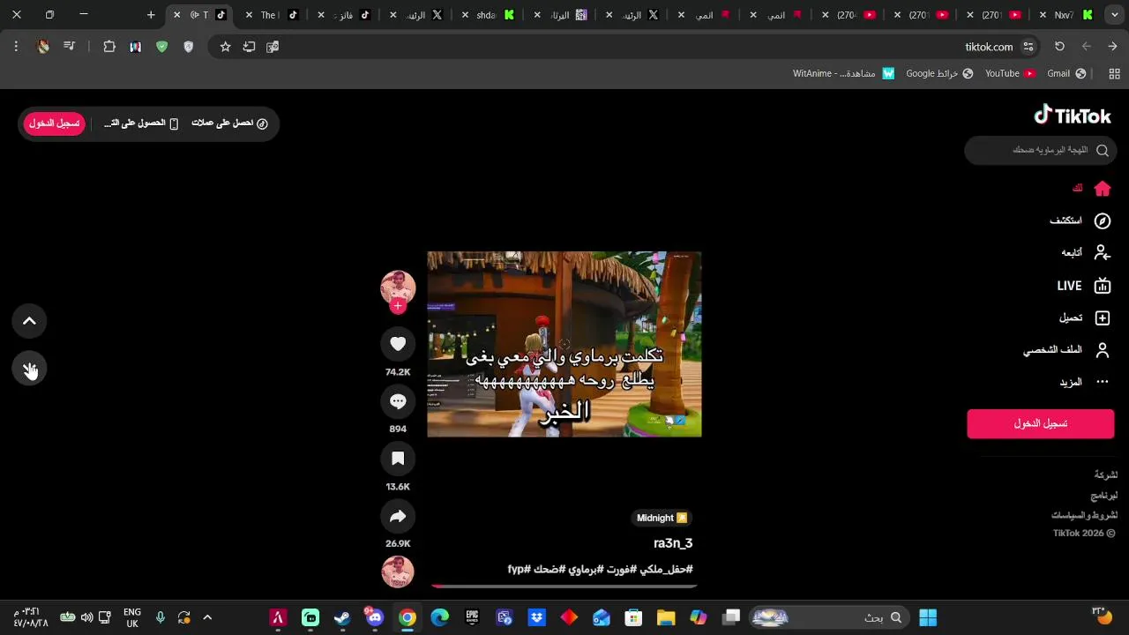The height and width of the screenshot is (635, 1129).
Task: Open Explore (استكشف) in the sidebar
Action: [x=1080, y=220]
